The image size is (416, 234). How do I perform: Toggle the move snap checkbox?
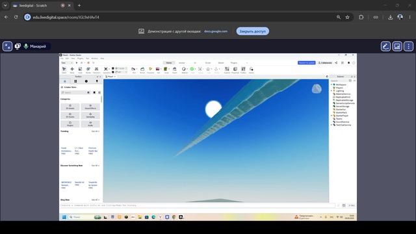coord(113,68)
